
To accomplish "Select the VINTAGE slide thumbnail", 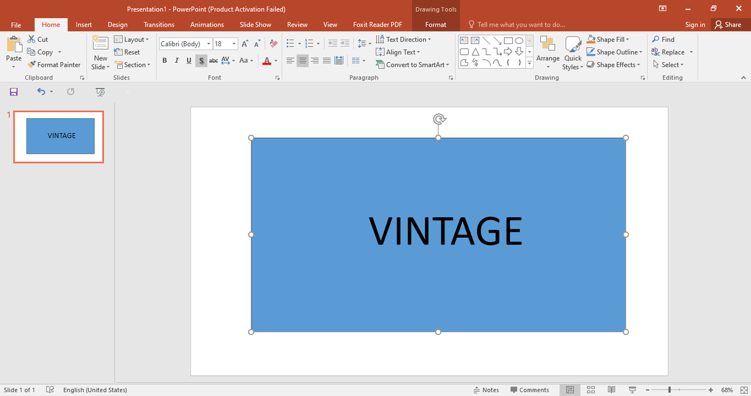I will (59, 136).
